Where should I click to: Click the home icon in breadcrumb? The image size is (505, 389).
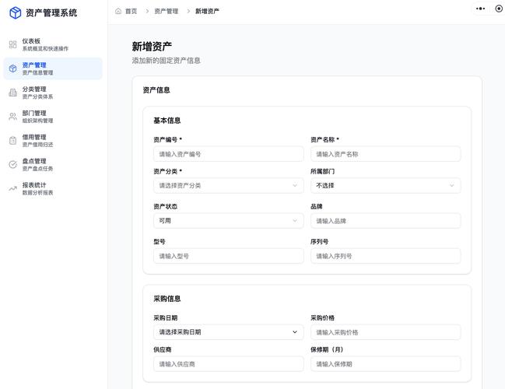118,11
